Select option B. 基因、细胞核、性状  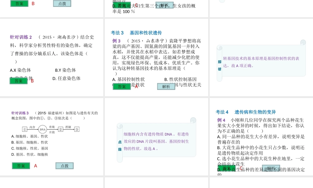click(29, 143)
